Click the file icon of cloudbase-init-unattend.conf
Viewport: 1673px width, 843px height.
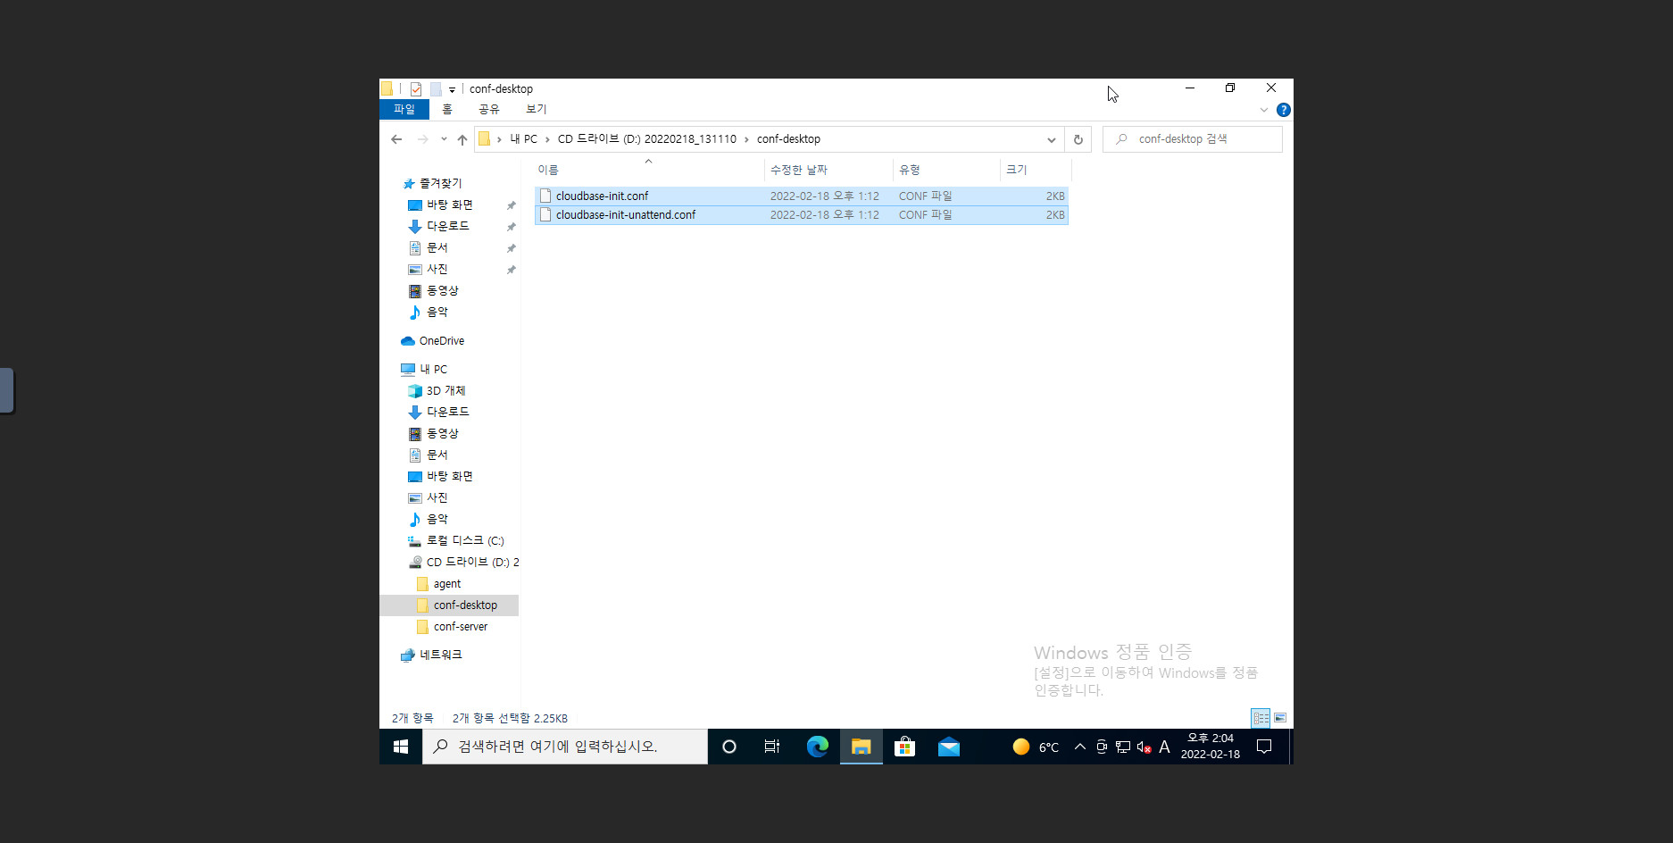tap(545, 214)
